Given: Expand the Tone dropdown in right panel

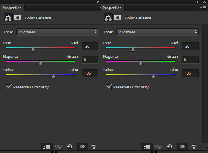Looking at the screenshot, I should pos(157,32).
